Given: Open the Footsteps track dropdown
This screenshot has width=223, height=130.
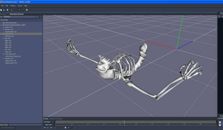Looking at the screenshot, I should [53, 122].
